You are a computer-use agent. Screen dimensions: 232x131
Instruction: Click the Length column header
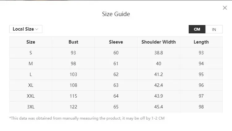pos(201,42)
